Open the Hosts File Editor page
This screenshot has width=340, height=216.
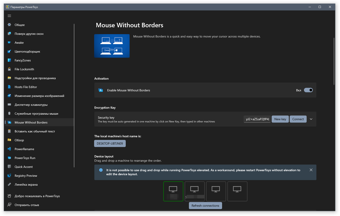(39, 87)
